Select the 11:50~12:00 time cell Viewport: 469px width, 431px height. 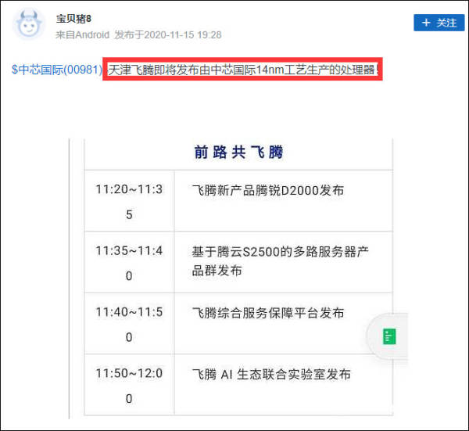coord(129,386)
